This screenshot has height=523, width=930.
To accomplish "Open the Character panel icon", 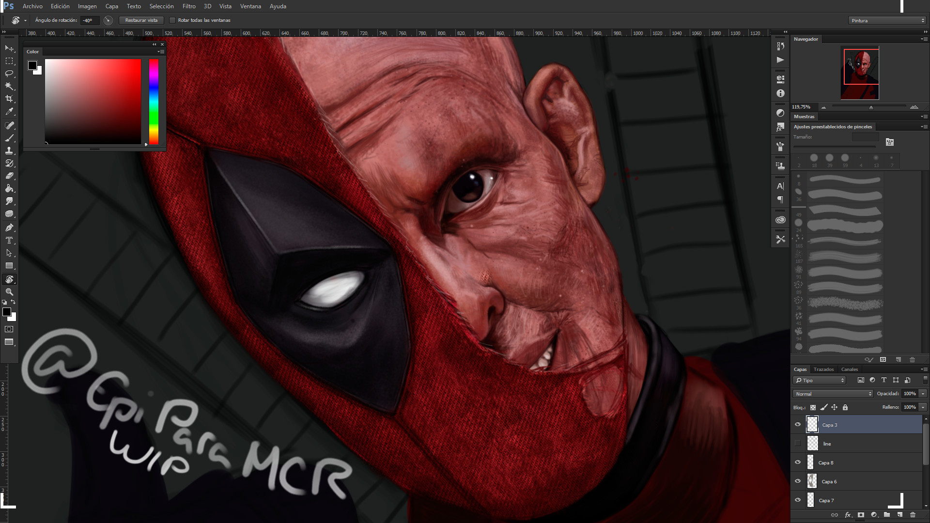I will click(x=780, y=186).
